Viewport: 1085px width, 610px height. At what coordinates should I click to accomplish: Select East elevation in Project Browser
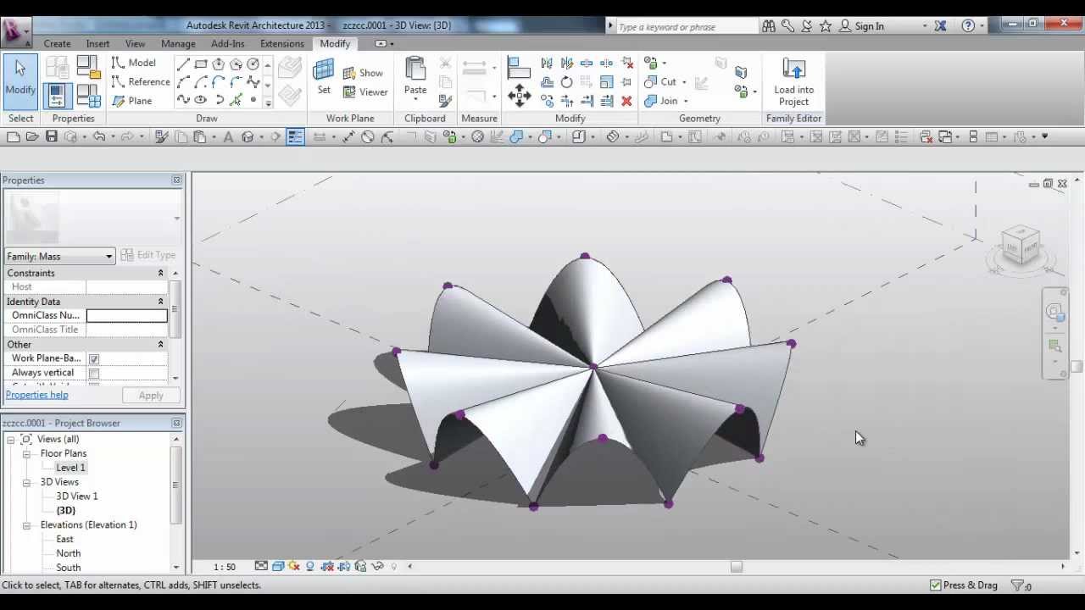pos(64,540)
